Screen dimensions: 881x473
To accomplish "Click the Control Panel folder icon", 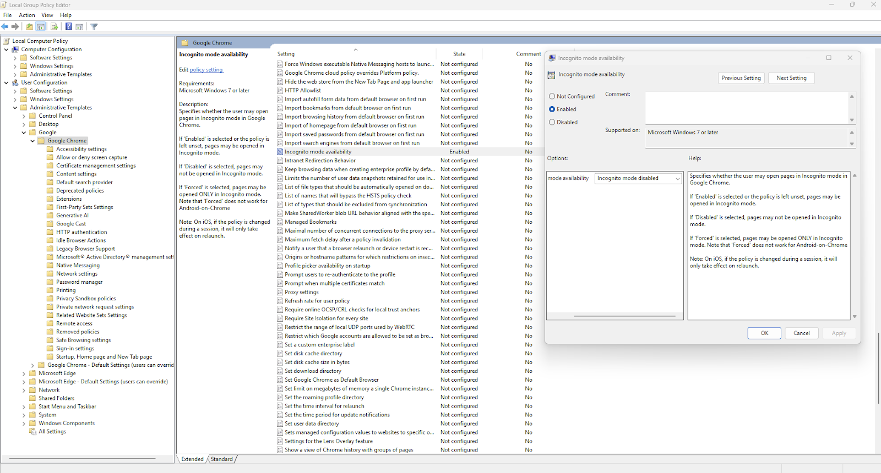I will click(32, 116).
